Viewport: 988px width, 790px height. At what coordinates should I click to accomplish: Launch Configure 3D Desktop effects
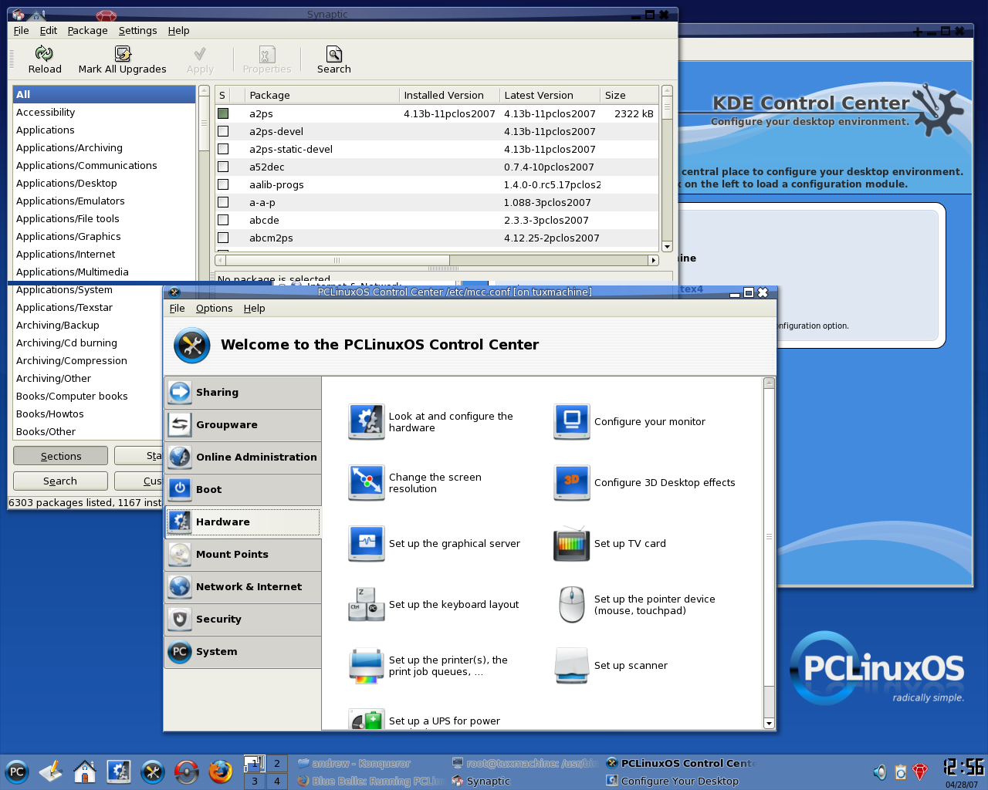point(645,483)
